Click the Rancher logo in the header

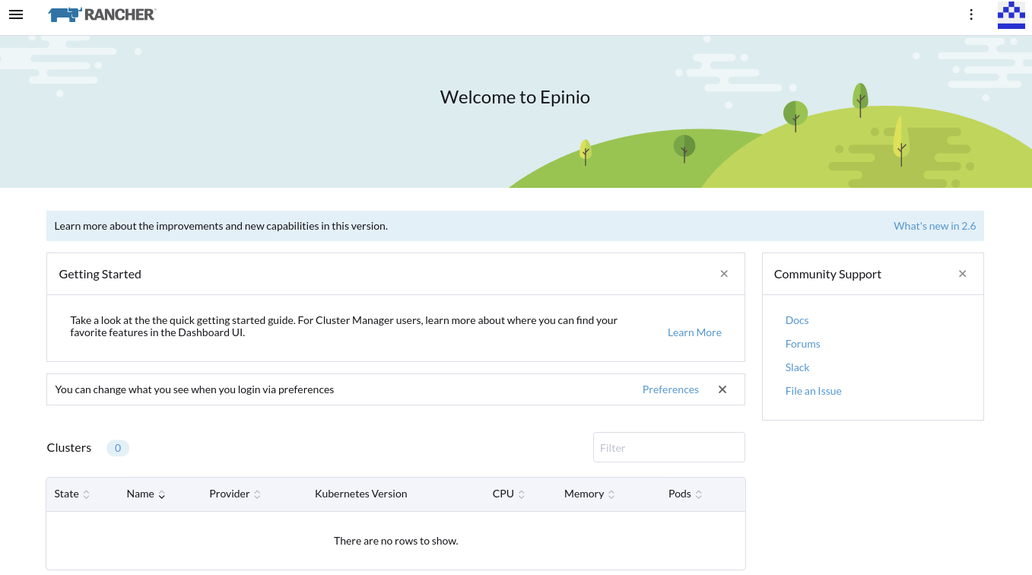(x=101, y=14)
